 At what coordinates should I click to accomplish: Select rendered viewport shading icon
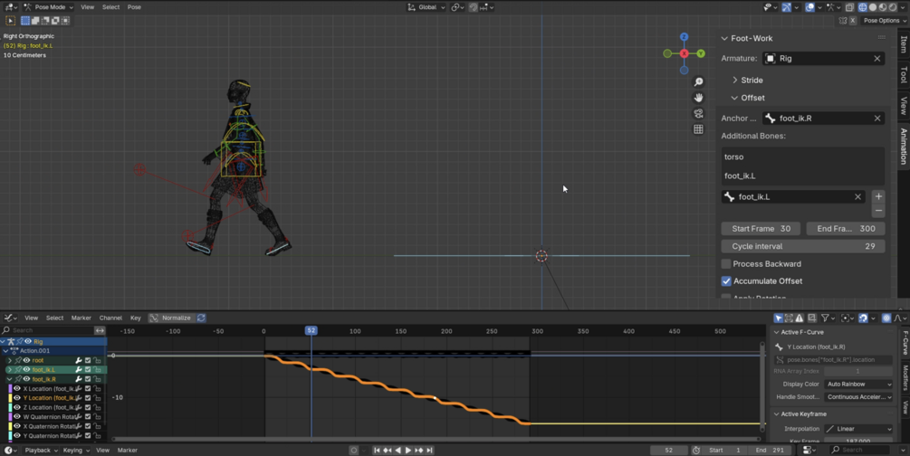click(893, 7)
